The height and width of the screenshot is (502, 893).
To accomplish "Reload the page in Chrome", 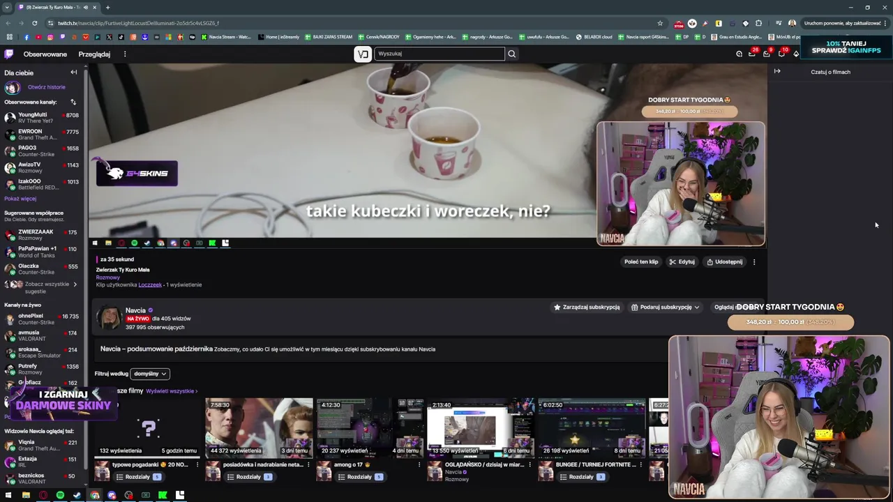I will 36,23.
